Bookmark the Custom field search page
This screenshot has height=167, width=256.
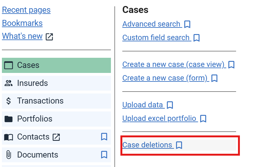click(197, 38)
